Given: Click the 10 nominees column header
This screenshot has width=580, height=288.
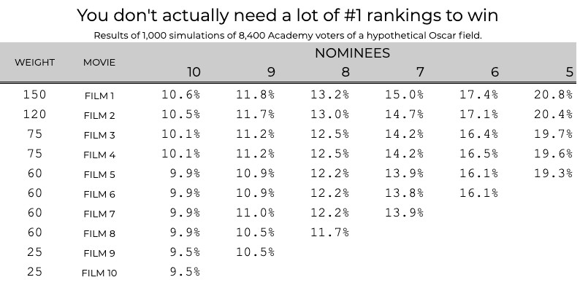Looking at the screenshot, I should pos(194,71).
